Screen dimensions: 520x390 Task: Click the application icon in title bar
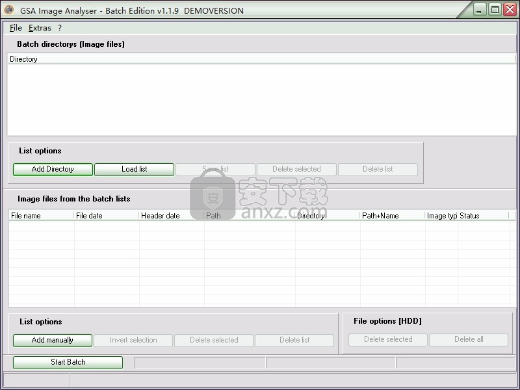9,10
